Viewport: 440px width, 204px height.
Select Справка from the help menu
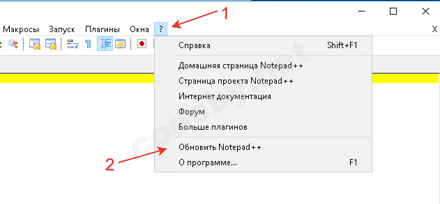263,45
